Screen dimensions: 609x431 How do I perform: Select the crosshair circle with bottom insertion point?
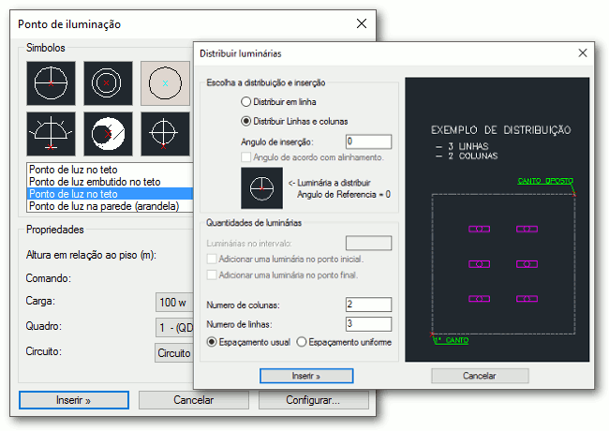[165, 134]
